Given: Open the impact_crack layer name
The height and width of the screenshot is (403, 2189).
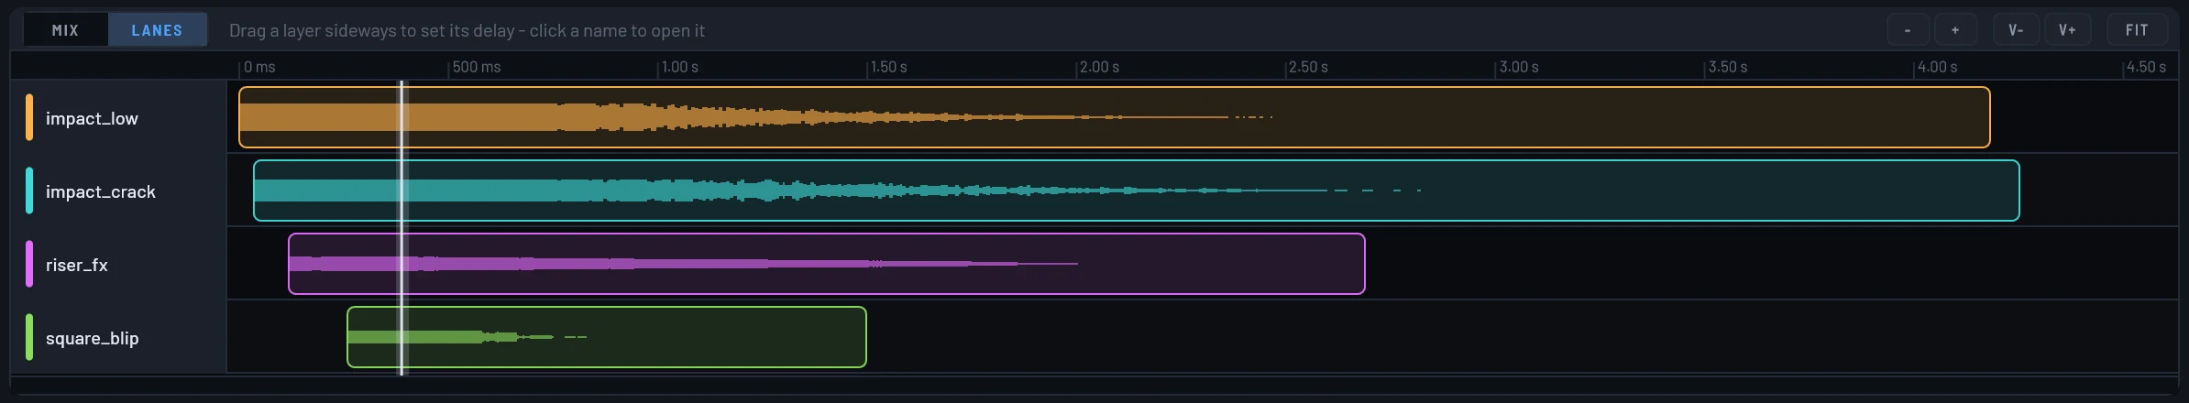Looking at the screenshot, I should point(101,191).
